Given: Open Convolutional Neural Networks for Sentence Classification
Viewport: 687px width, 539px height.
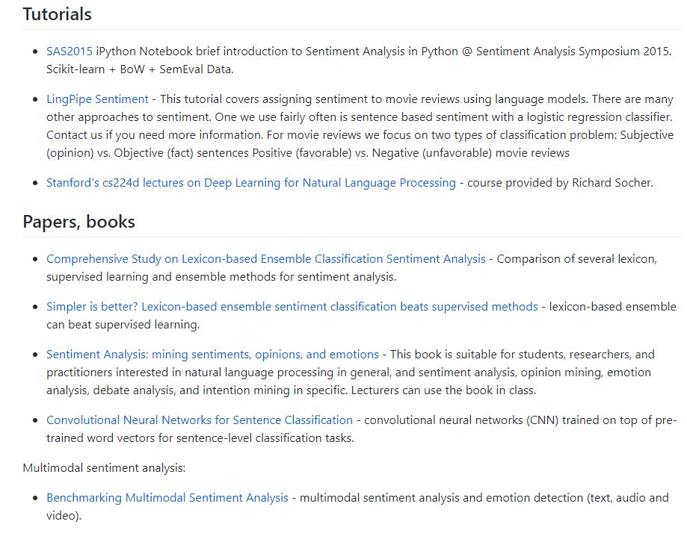Looking at the screenshot, I should (x=200, y=420).
